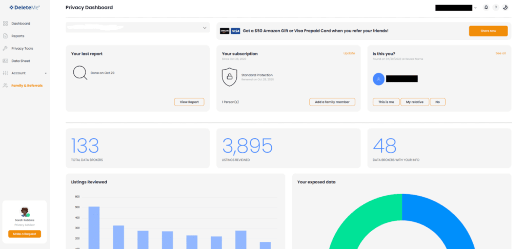Click Add a family member button
525x249 pixels.
pyautogui.click(x=332, y=102)
